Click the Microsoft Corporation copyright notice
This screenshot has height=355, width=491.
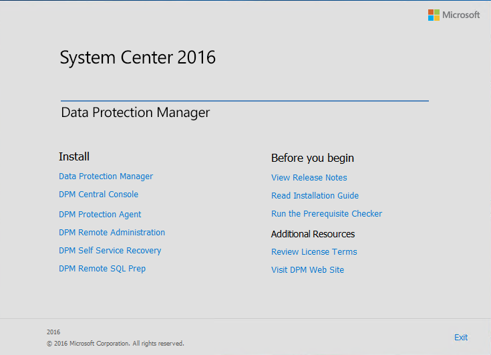(x=115, y=344)
